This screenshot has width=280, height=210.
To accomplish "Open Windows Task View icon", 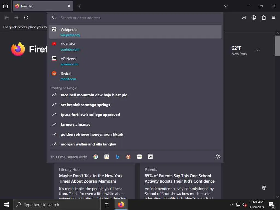I will click(107, 205).
